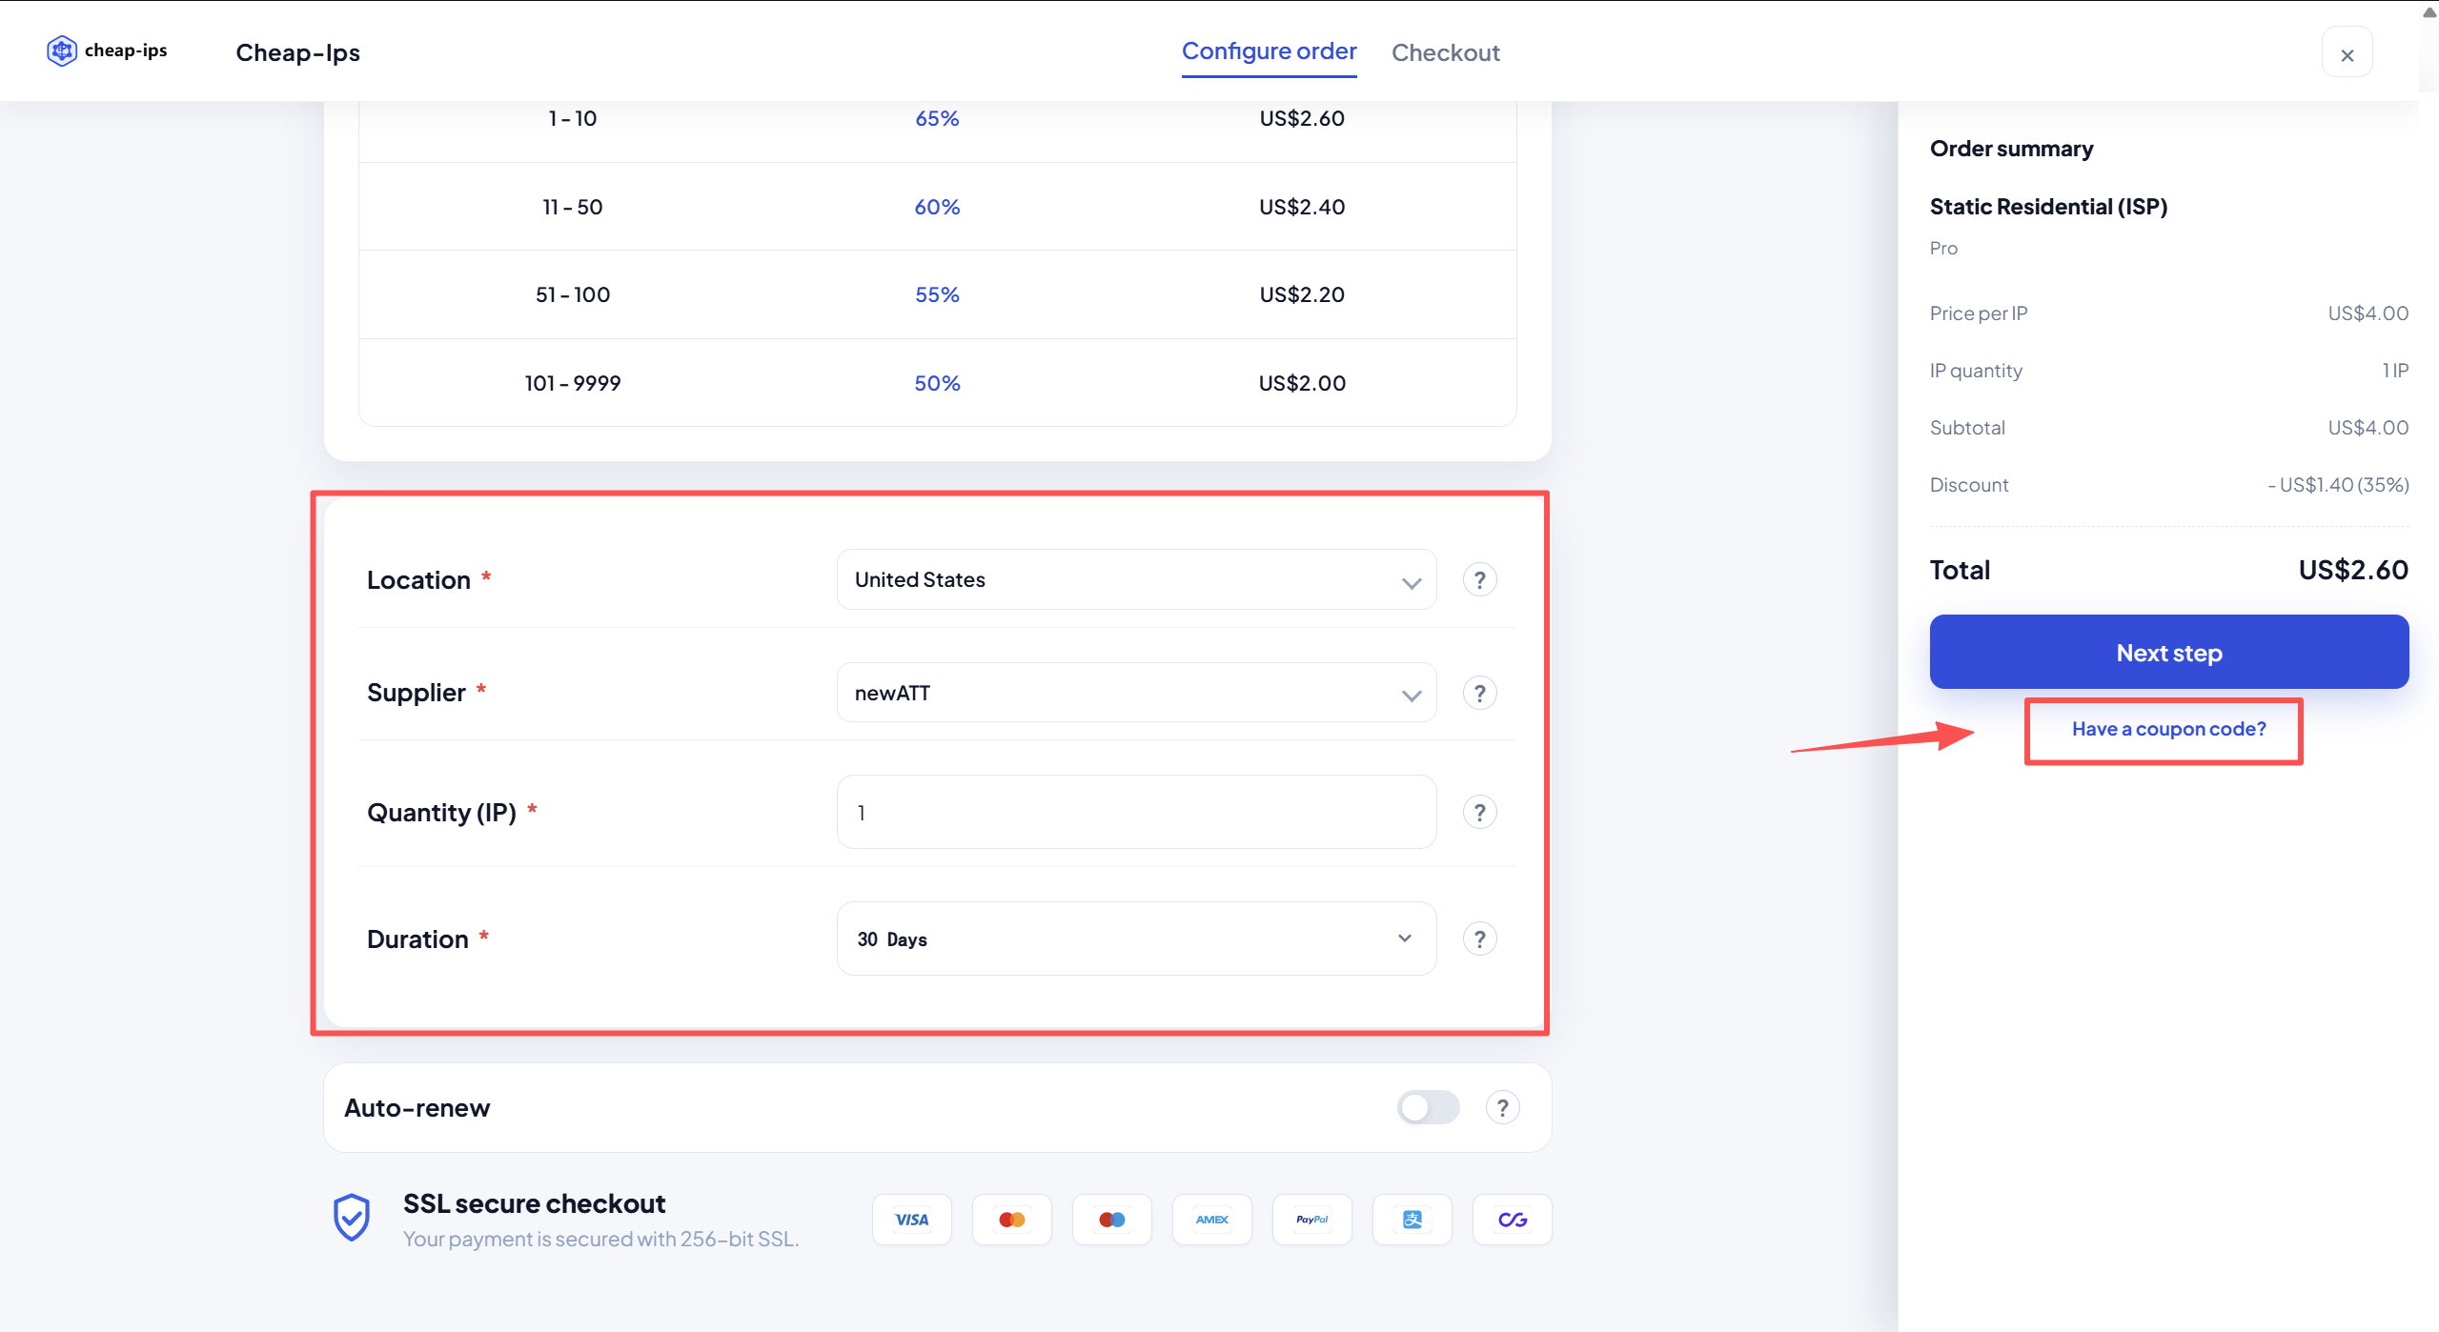Click the cheap-ips logo icon
This screenshot has width=2439, height=1332.
[x=62, y=50]
